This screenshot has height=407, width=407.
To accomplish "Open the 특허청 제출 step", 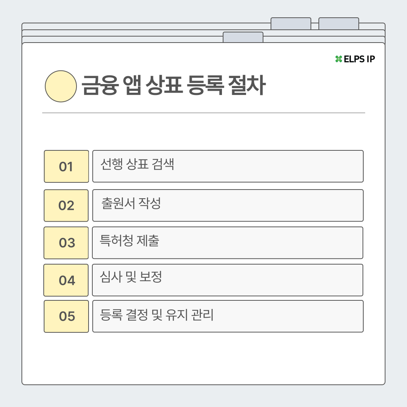I will click(x=228, y=243).
